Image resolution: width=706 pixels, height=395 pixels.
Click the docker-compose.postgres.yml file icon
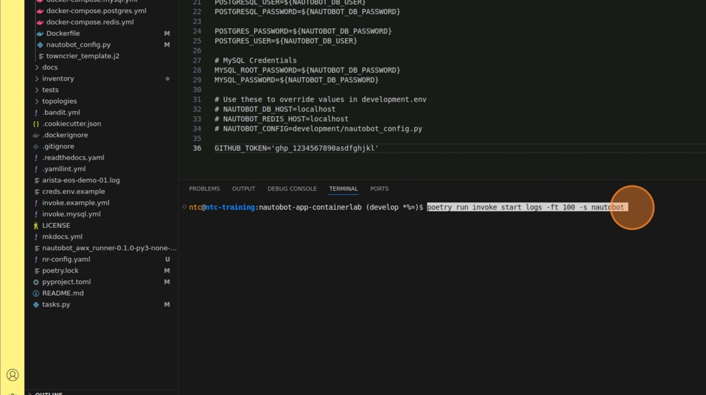tap(40, 11)
